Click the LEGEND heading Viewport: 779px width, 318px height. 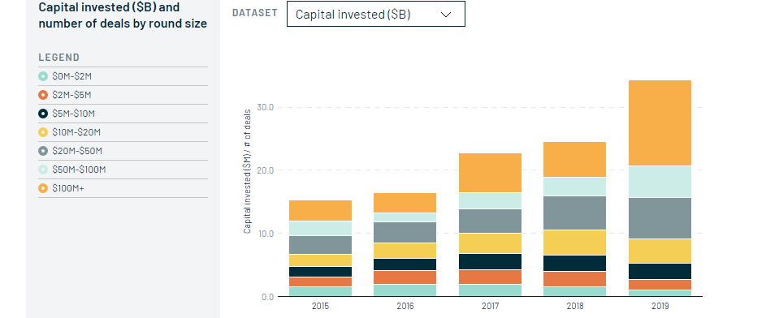click(59, 58)
